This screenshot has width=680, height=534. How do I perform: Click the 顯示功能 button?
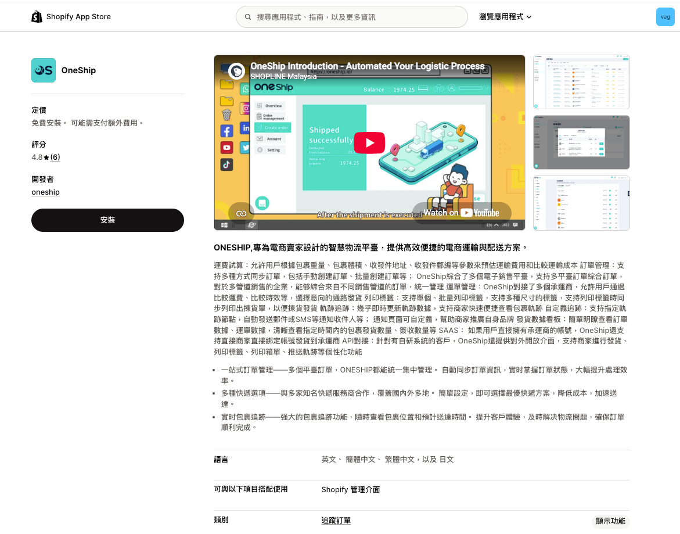pyautogui.click(x=610, y=521)
